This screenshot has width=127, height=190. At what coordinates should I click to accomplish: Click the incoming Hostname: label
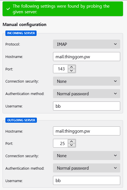tap(14, 57)
